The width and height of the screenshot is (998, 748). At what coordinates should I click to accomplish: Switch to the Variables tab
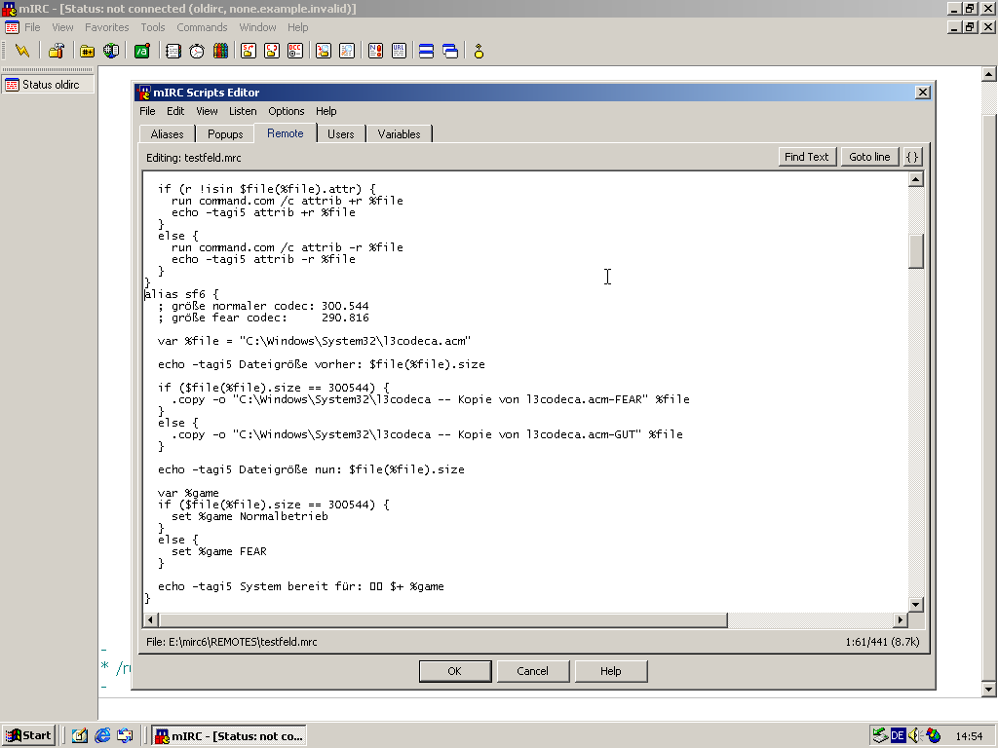399,134
